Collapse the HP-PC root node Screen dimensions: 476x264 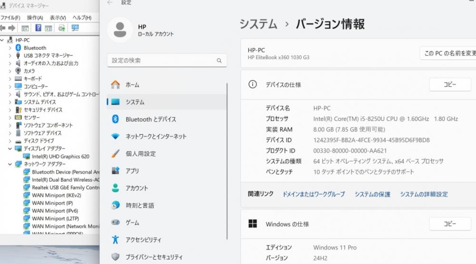click(x=2, y=40)
